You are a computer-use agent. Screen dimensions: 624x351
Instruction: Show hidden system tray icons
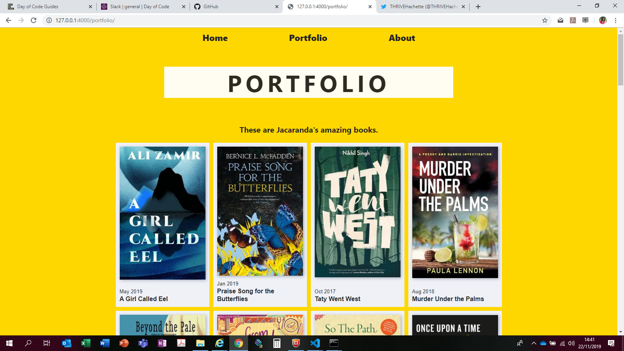click(x=534, y=343)
